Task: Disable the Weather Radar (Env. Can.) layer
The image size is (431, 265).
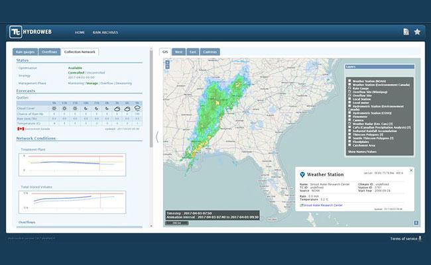Action: click(349, 124)
